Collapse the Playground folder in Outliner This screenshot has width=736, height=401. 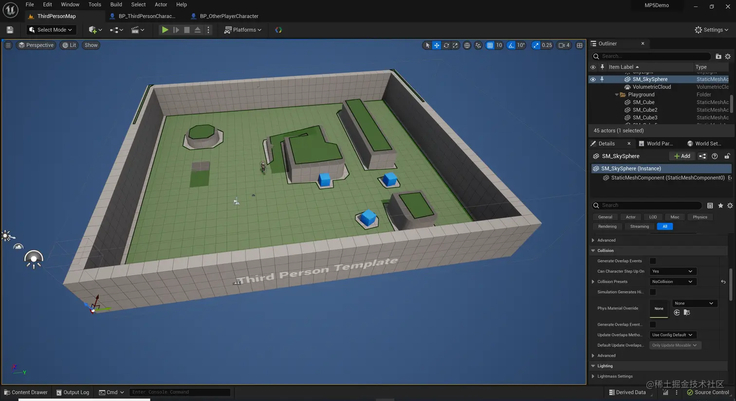tap(617, 95)
